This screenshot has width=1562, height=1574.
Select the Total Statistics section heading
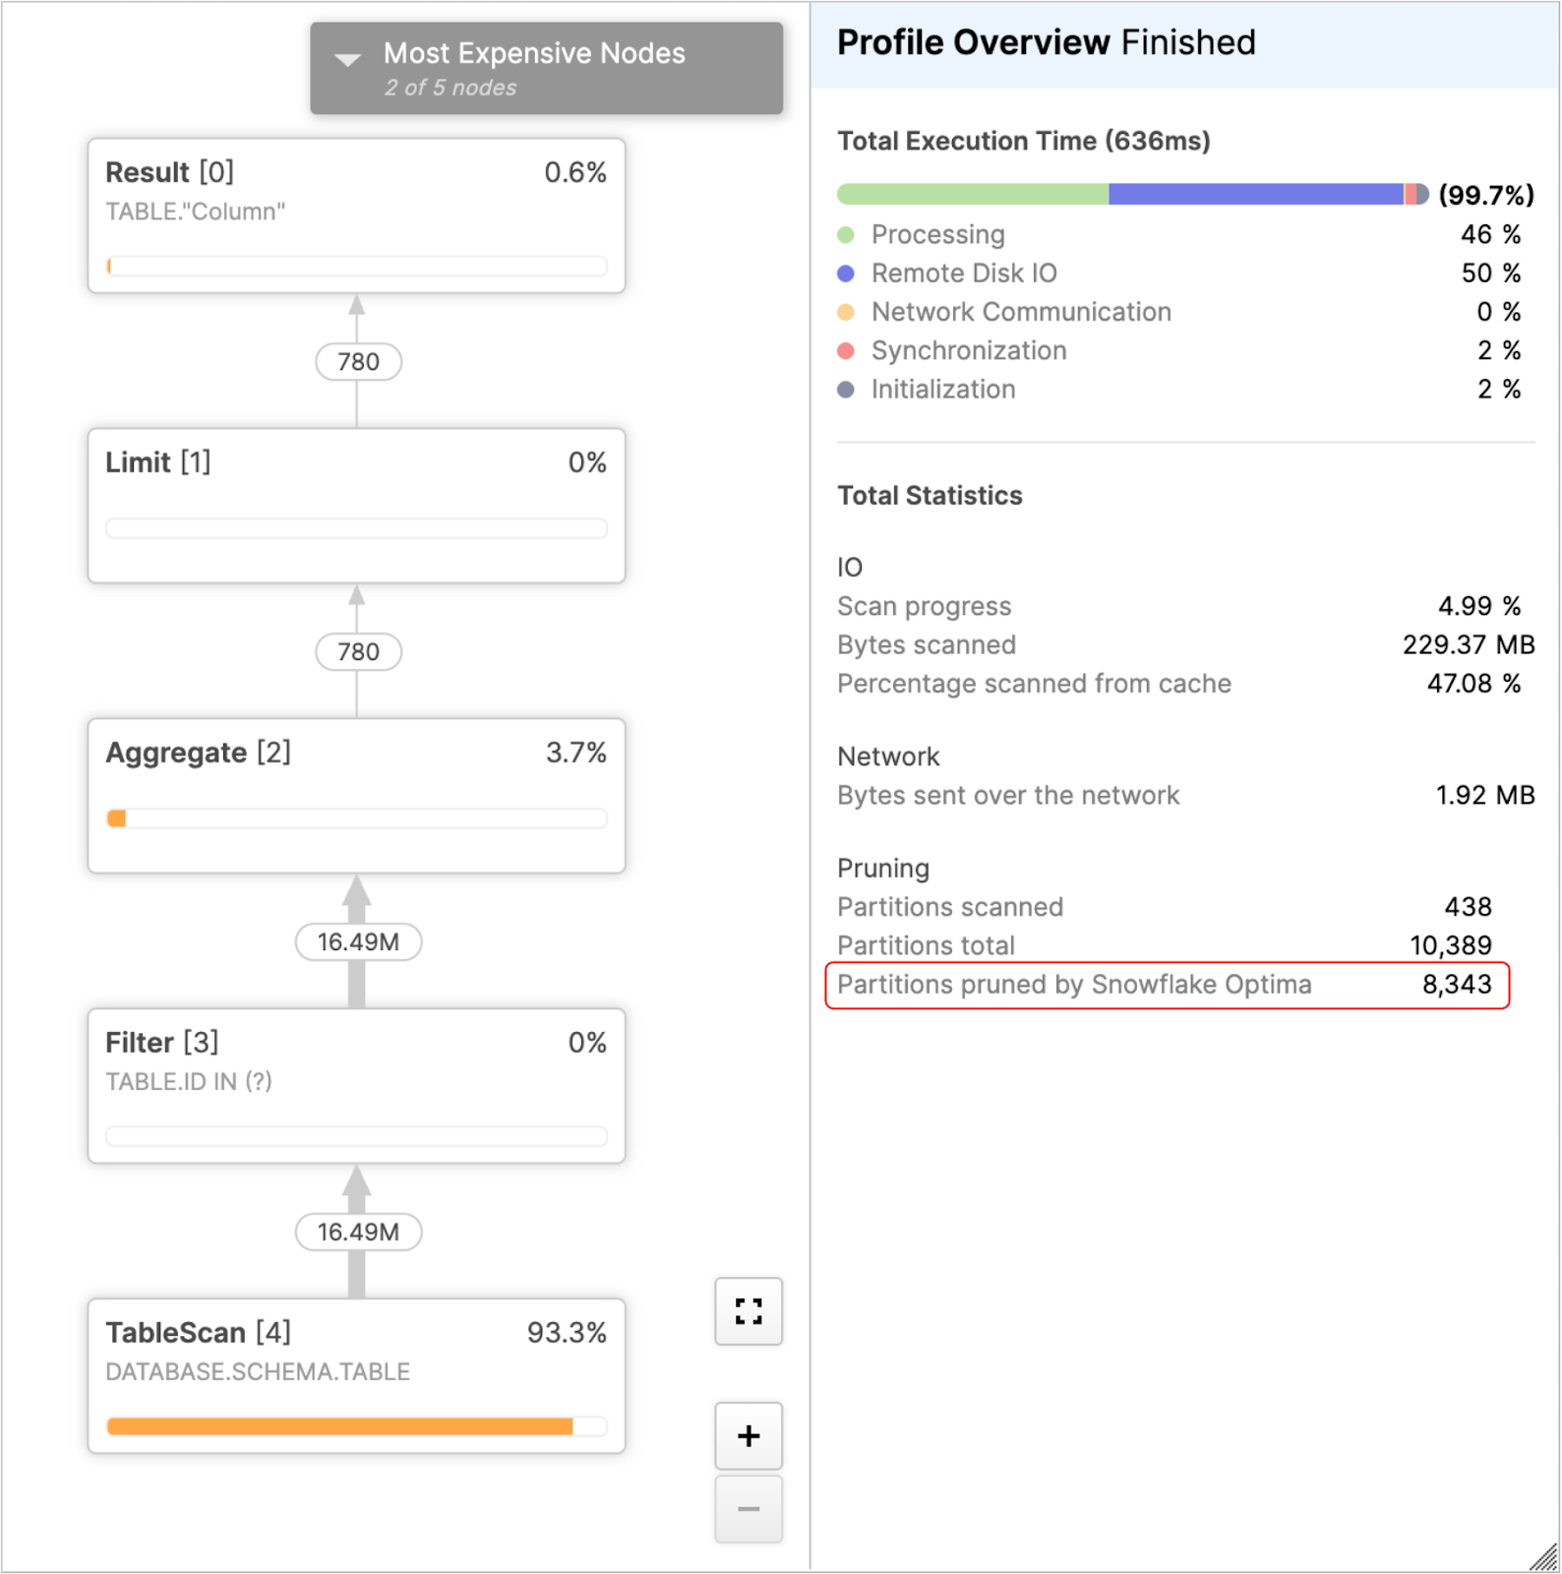coord(929,495)
